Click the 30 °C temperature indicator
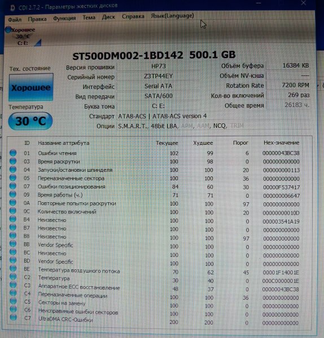The image size is (324, 338). 30,121
